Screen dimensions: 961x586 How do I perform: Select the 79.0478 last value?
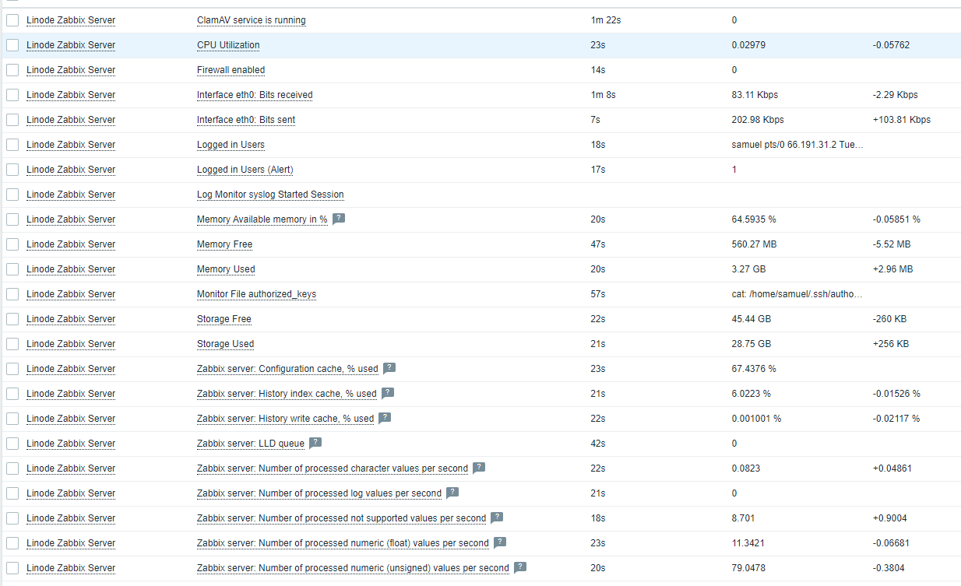coord(748,568)
